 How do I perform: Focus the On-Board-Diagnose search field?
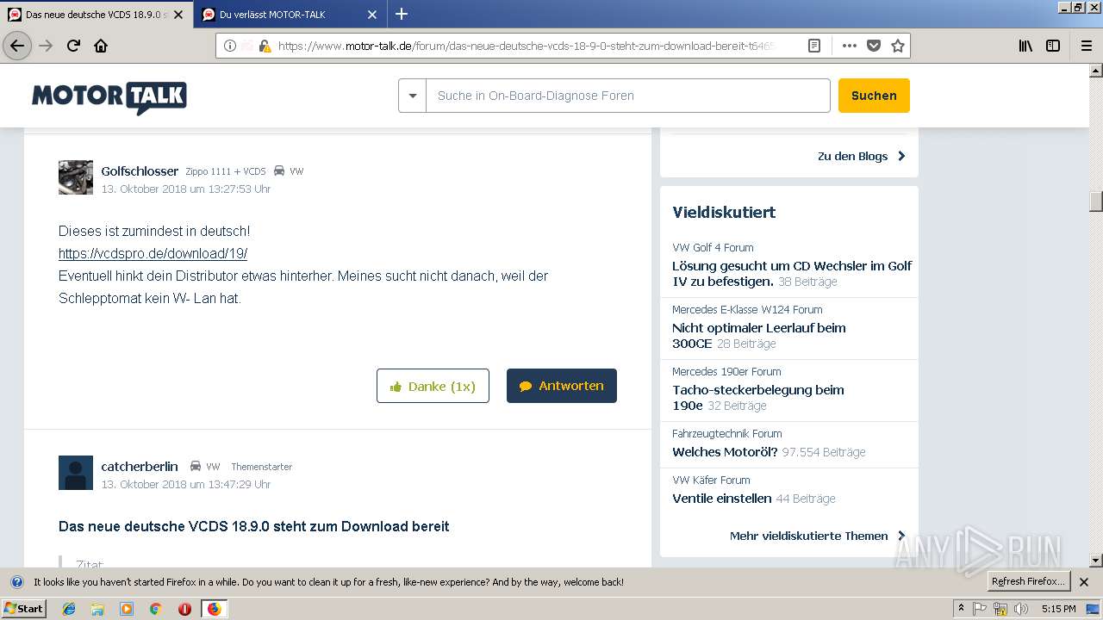(x=628, y=96)
